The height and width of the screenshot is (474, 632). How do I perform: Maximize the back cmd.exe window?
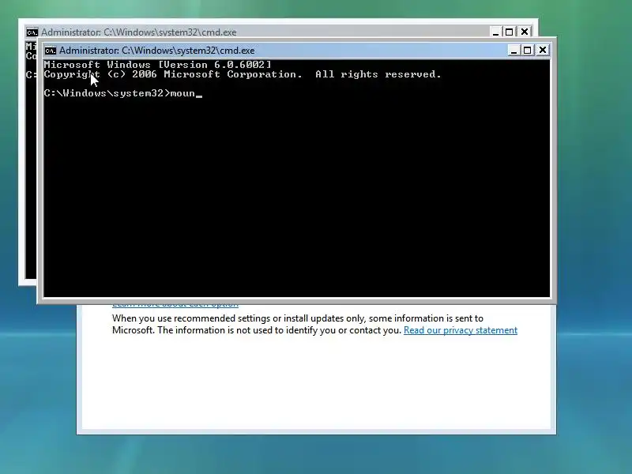[509, 32]
